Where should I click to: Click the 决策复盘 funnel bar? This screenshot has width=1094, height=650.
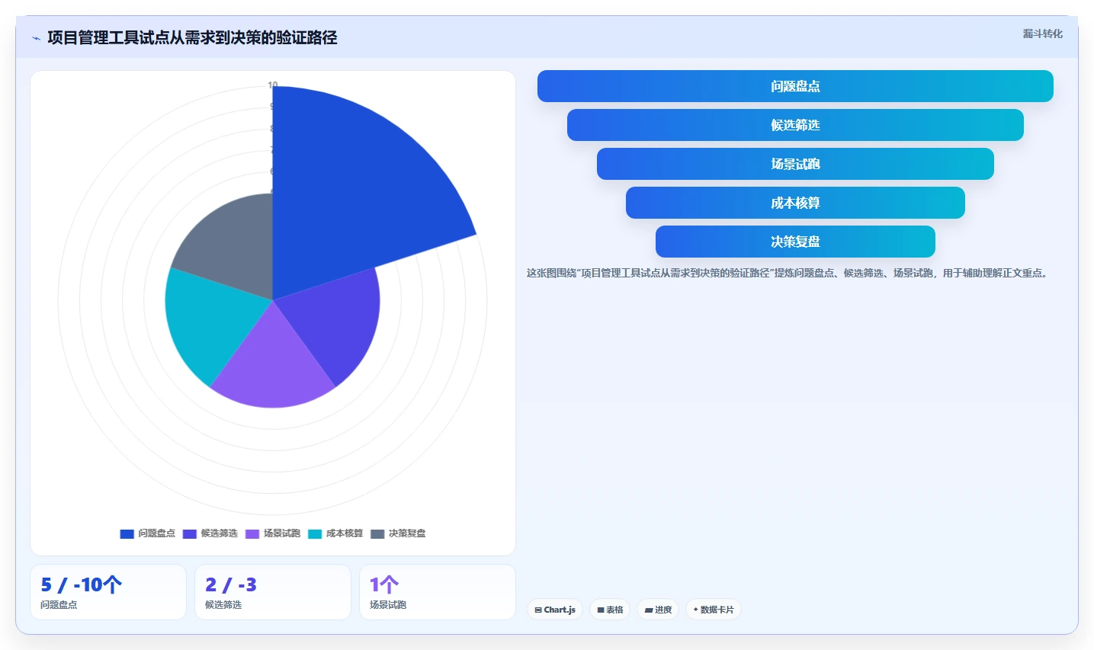click(x=795, y=242)
